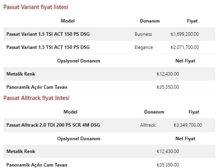Select ₺35,350.00 in the Passat Alltrack list
The width and height of the screenshot is (217, 168).
click(x=168, y=165)
